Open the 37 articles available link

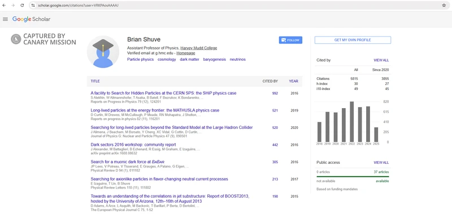[381, 172]
